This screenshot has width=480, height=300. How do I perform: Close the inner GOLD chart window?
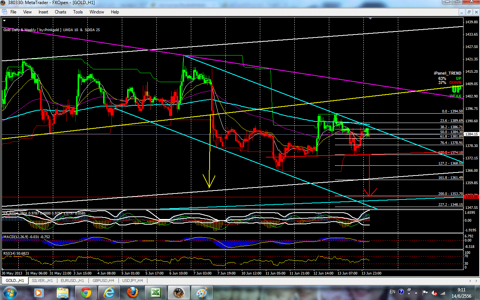475,12
